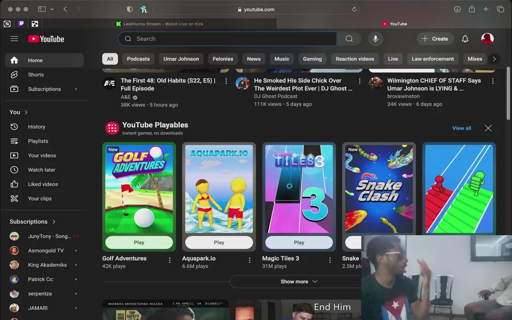Open new tab with plus icon
Screen dimensions: 512x320
click(x=486, y=9)
